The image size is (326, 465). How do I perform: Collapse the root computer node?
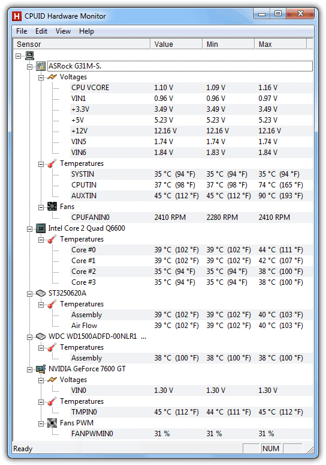[19, 56]
